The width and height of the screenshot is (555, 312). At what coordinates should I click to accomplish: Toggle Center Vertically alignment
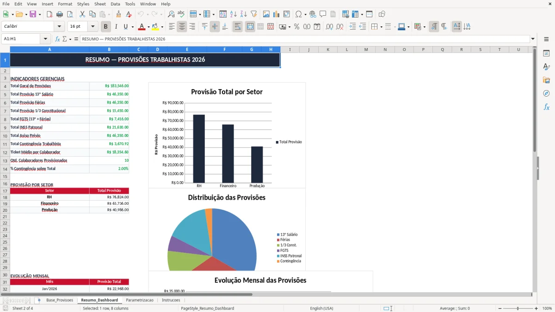[x=215, y=27]
